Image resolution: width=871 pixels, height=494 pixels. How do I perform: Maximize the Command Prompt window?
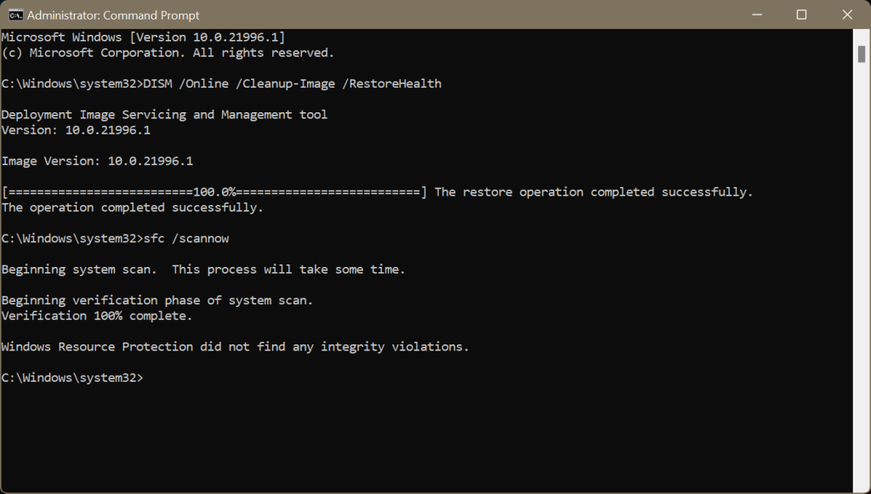[801, 14]
